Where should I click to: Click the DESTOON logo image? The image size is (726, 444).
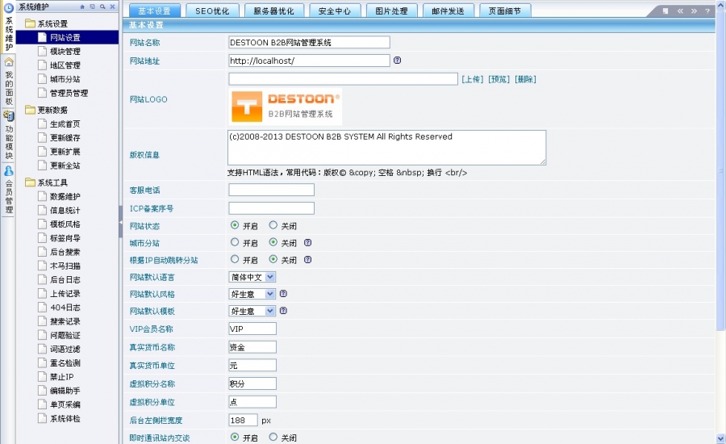[286, 107]
